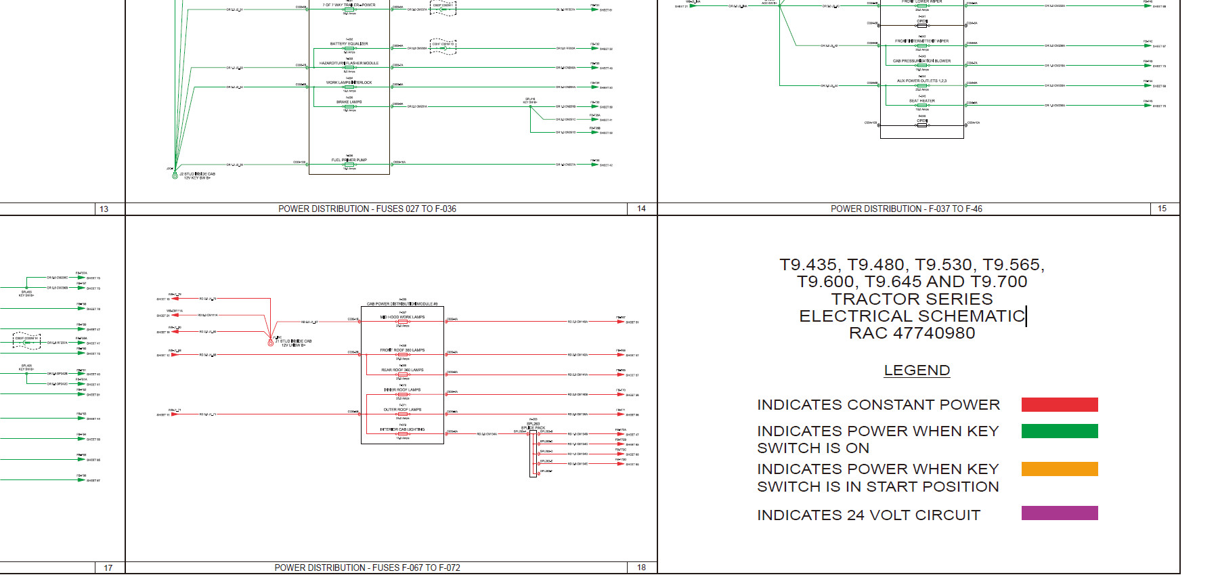Screen dimensions: 1218x577
Task: Click the fuse symbol under INTERIOR CAB LIGHTING
Action: pos(402,434)
